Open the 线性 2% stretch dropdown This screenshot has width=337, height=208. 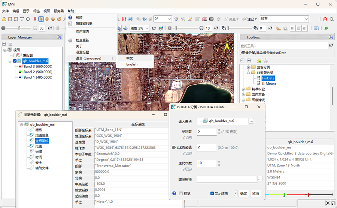[x=147, y=28]
